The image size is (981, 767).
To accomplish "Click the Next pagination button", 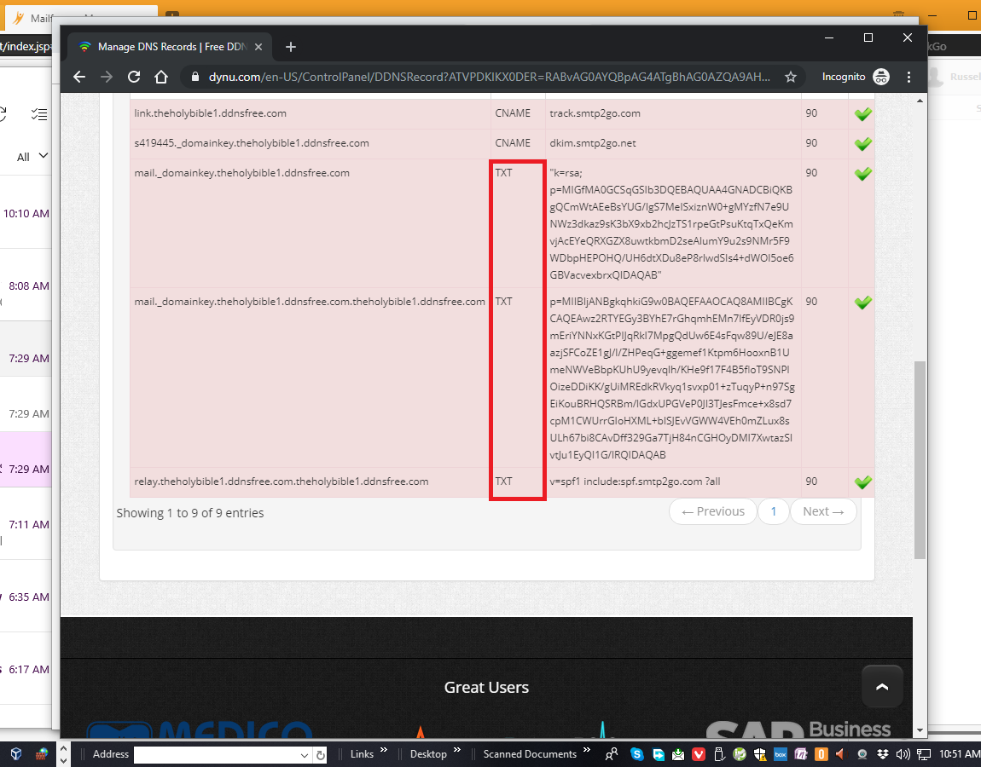I will [x=823, y=511].
